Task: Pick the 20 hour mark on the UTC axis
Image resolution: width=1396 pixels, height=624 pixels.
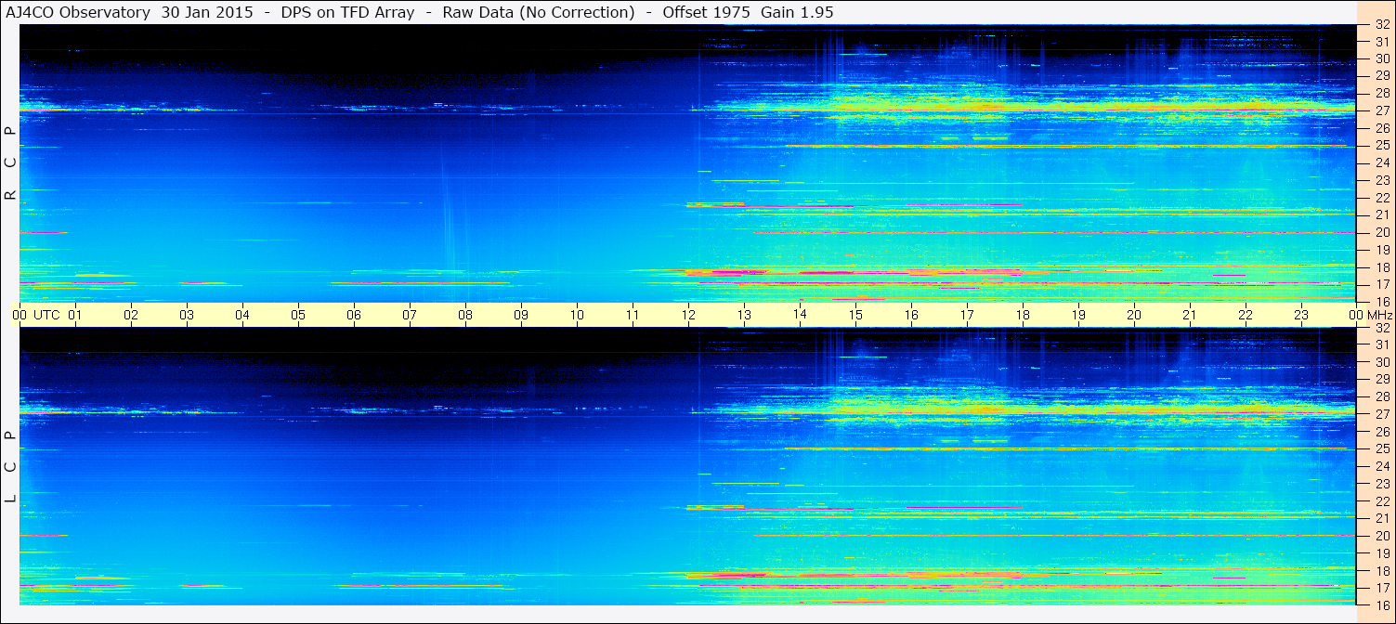Action: [1134, 315]
